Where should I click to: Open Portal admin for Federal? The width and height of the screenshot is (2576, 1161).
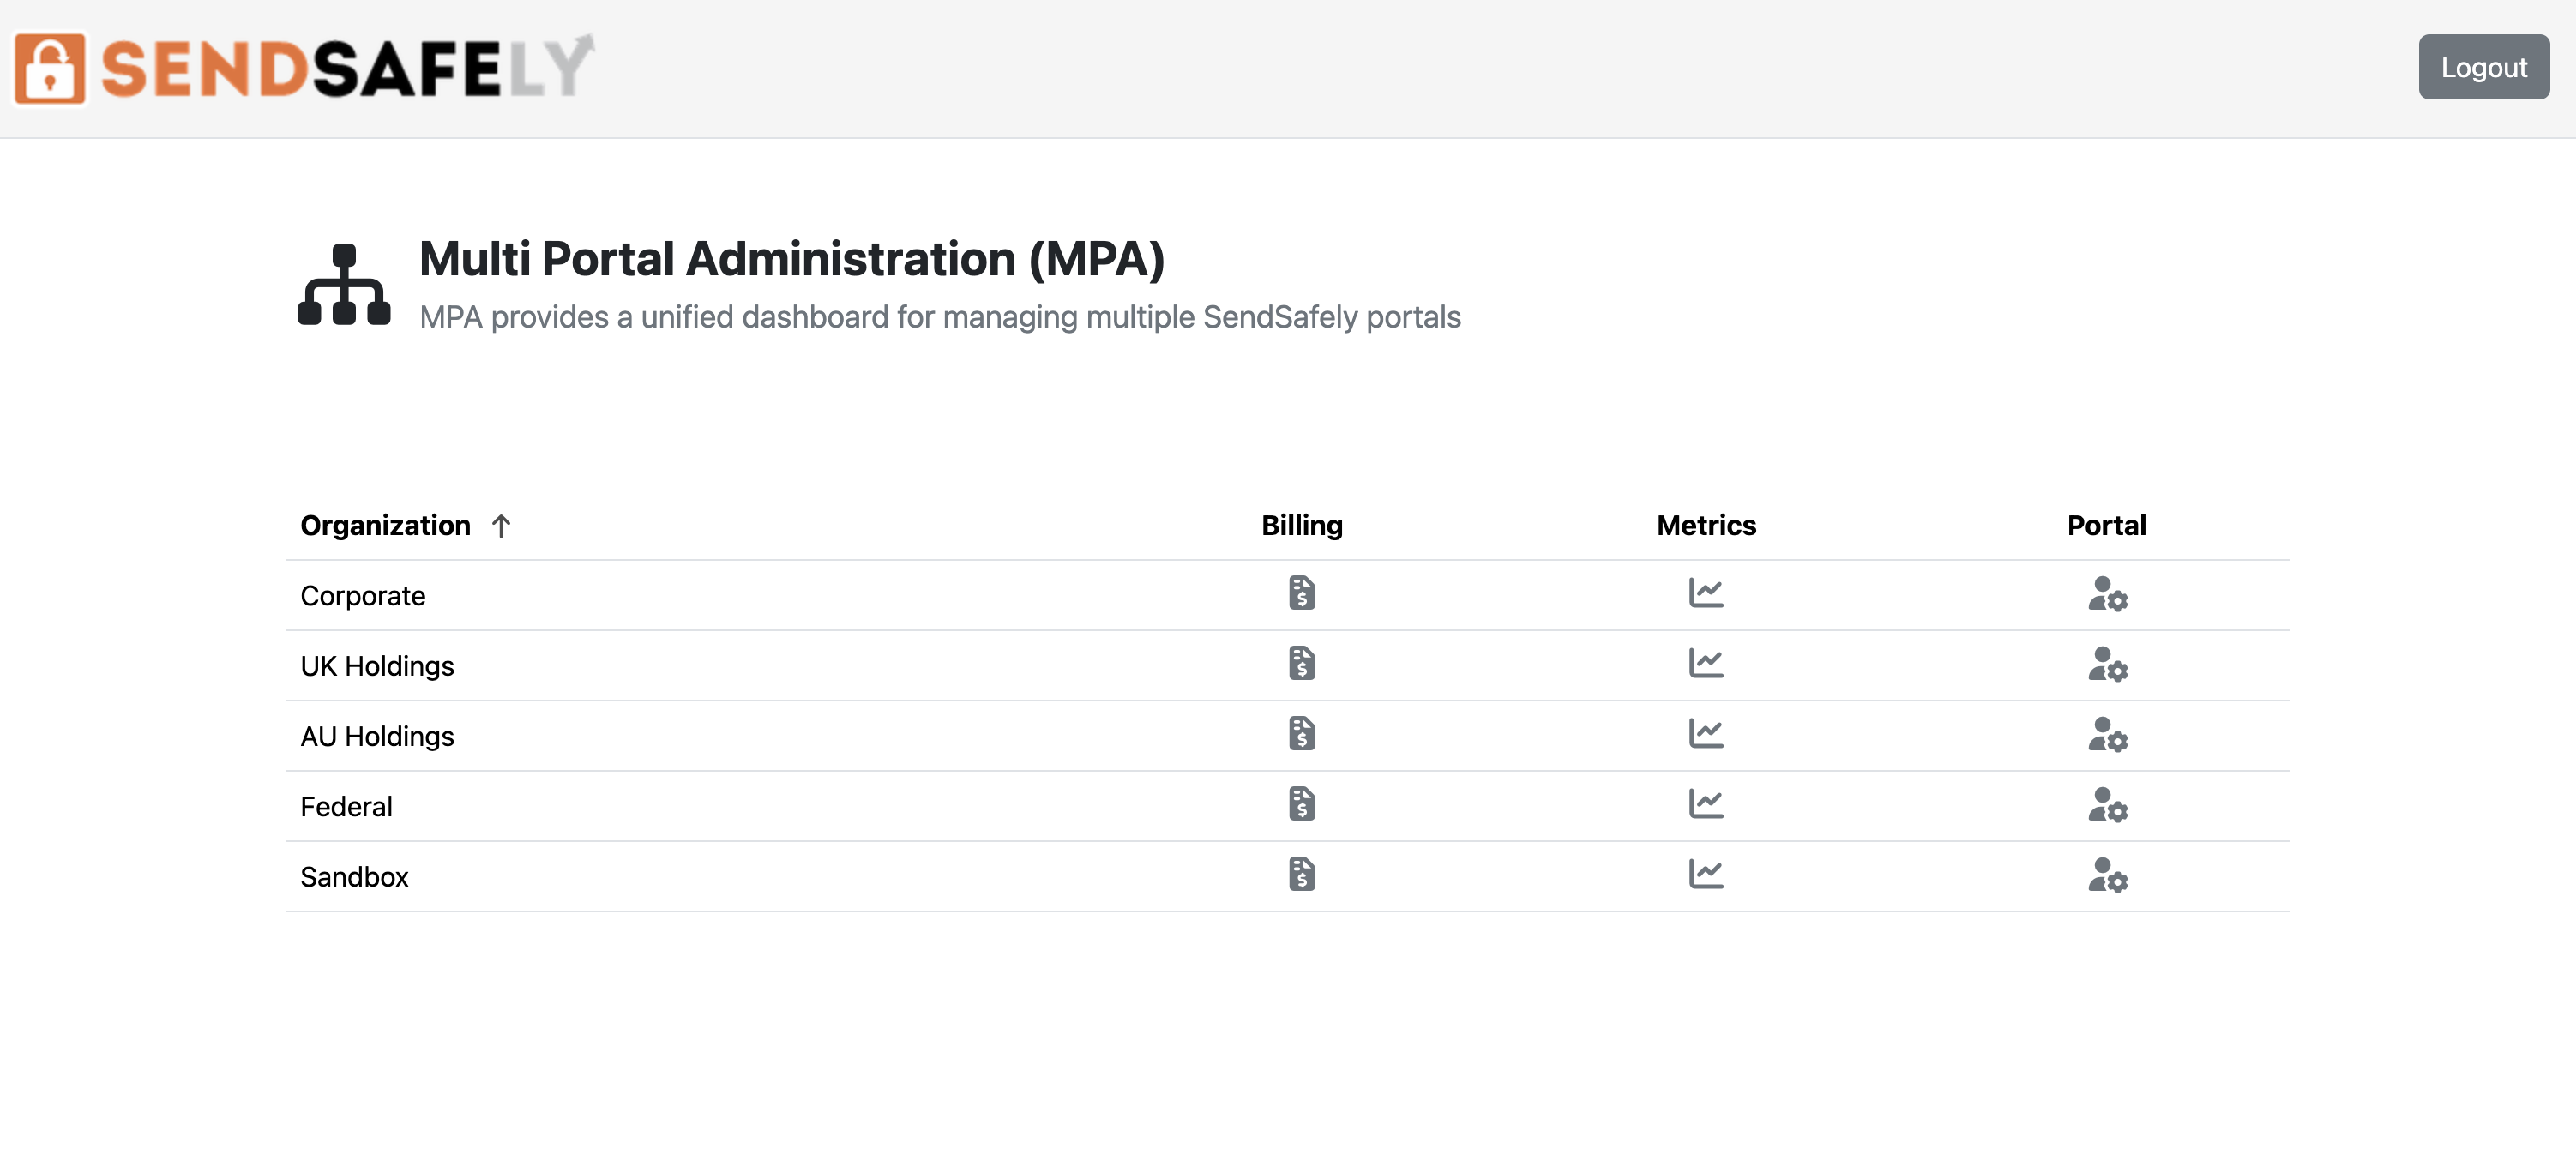2107,805
